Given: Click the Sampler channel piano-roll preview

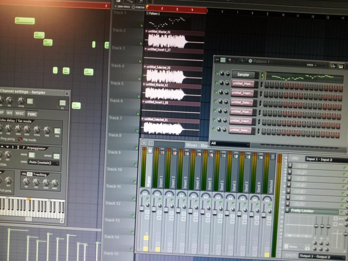Looking at the screenshot, I should click(304, 77).
